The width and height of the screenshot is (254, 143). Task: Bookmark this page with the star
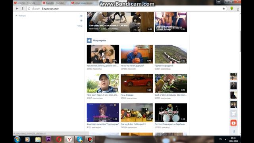(x=223, y=9)
